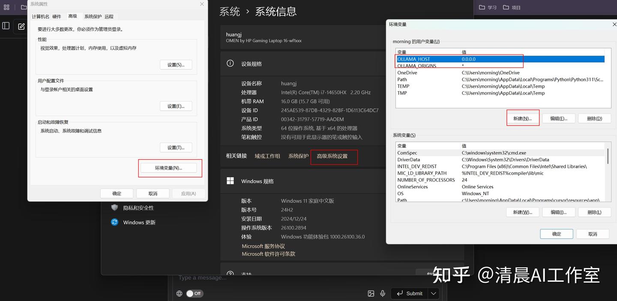
Task: Open 环境变量(N) button
Action: [x=169, y=168]
